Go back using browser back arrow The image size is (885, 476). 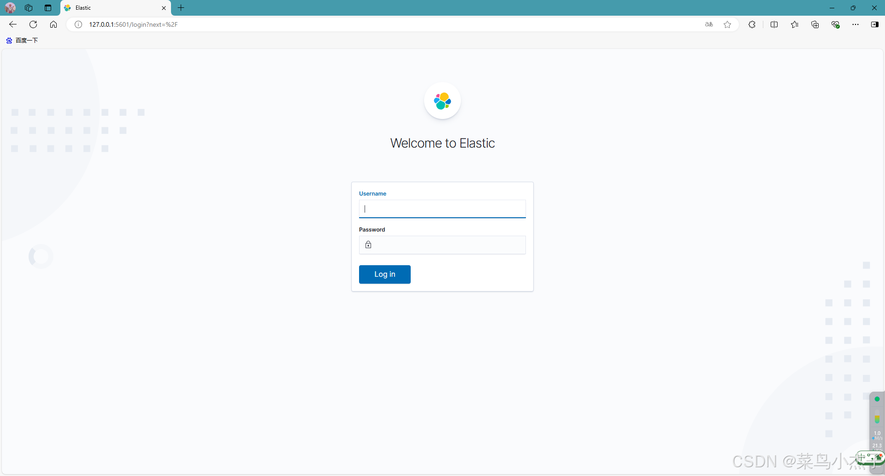[x=13, y=24]
